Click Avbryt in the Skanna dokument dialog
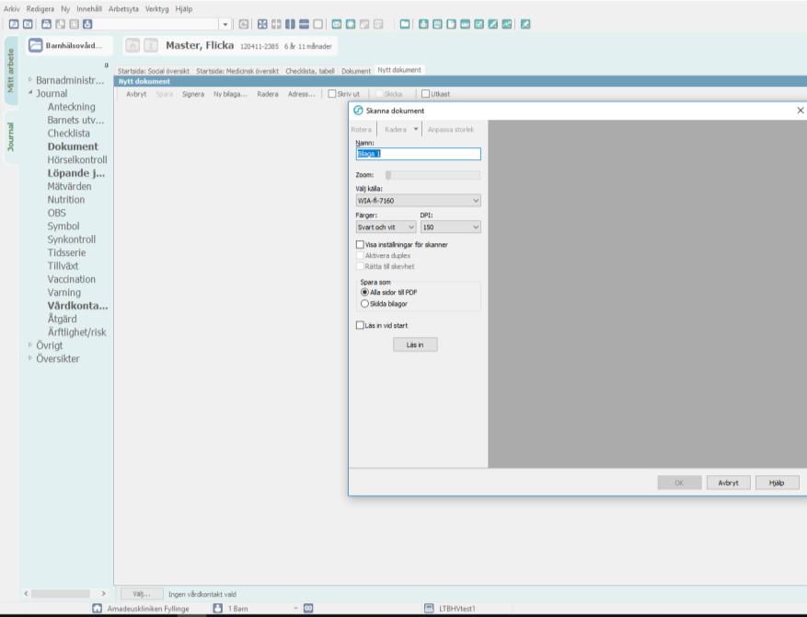This screenshot has width=807, height=617. (x=728, y=483)
